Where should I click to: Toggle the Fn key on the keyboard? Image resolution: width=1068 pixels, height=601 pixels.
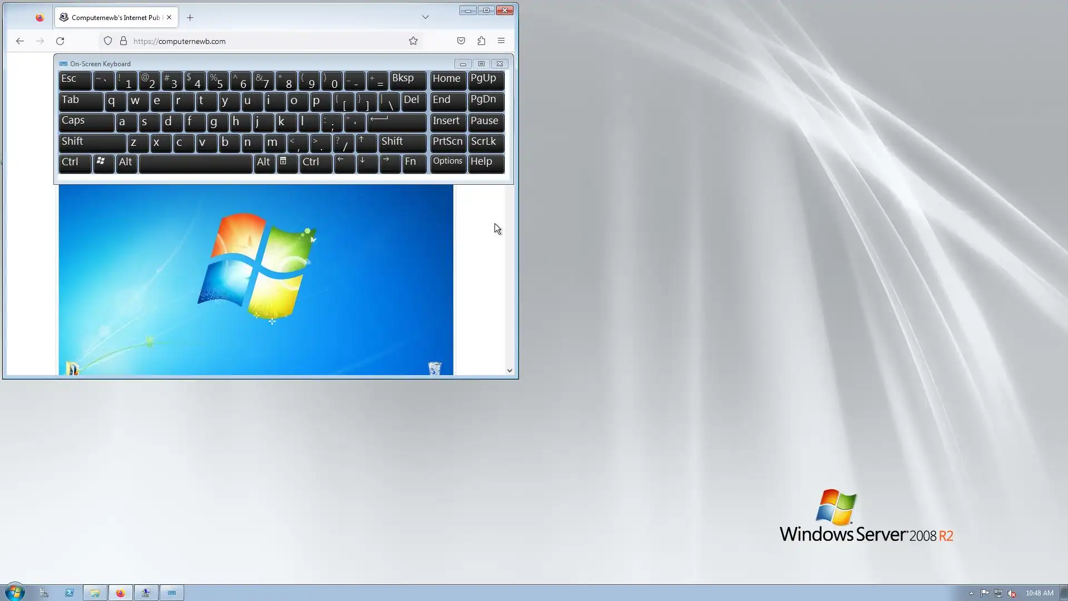(x=414, y=163)
